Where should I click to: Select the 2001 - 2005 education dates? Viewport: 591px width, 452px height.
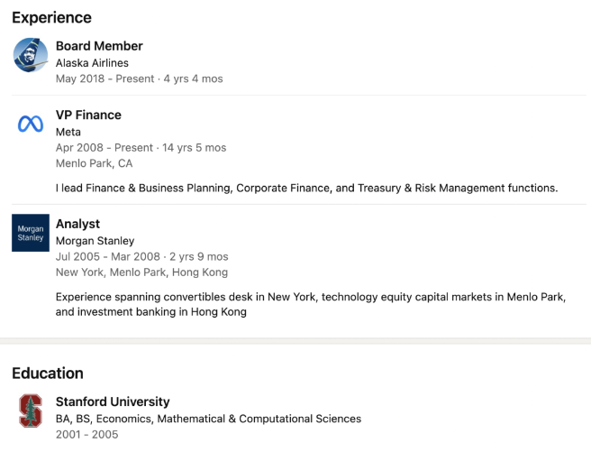86,435
